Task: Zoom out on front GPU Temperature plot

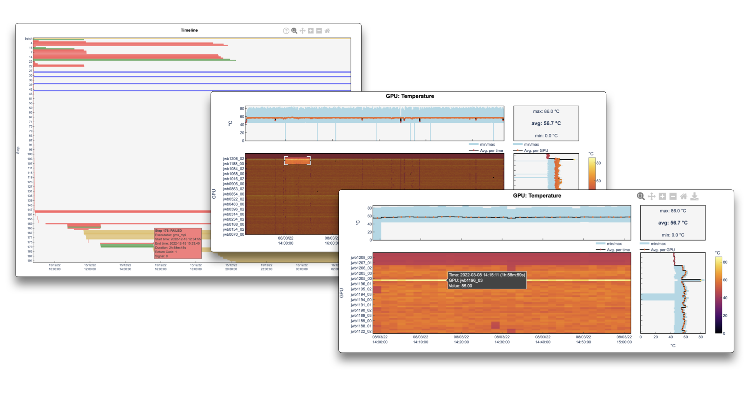Action: pyautogui.click(x=673, y=196)
